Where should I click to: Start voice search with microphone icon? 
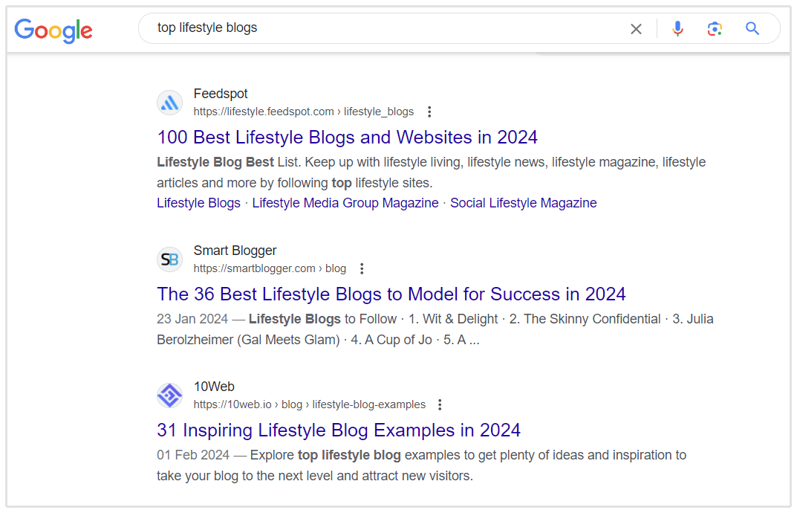(677, 29)
